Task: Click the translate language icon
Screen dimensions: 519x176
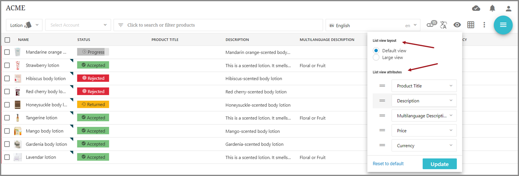Action: pos(444,25)
